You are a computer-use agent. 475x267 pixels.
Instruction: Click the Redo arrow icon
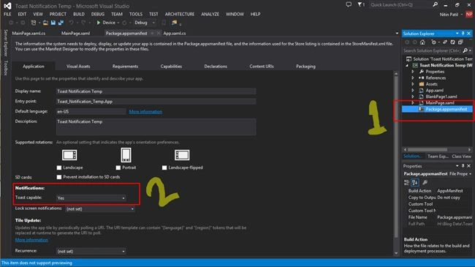[x=83, y=23]
